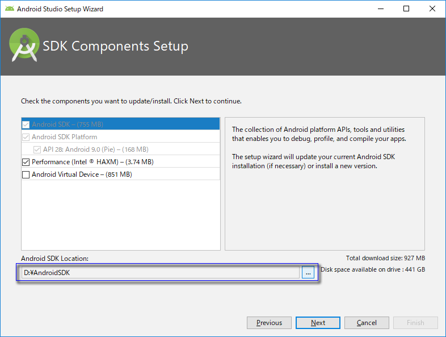Select Performance (Intel HAXM) – (3.74 MB) row
Viewport: 446px width, 337px height.
coord(121,162)
